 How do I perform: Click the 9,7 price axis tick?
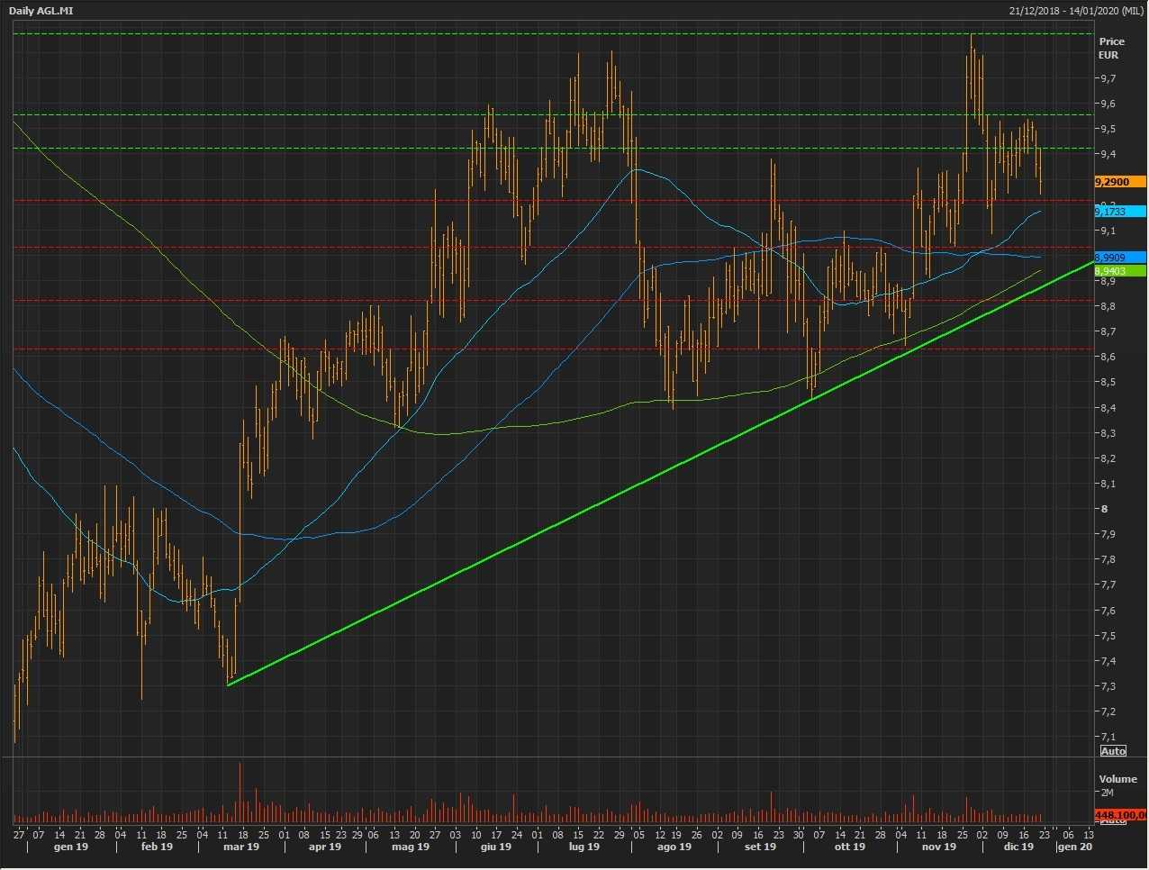point(1108,78)
